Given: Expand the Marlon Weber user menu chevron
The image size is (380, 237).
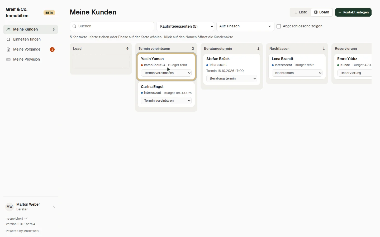Looking at the screenshot, I should tap(54, 207).
